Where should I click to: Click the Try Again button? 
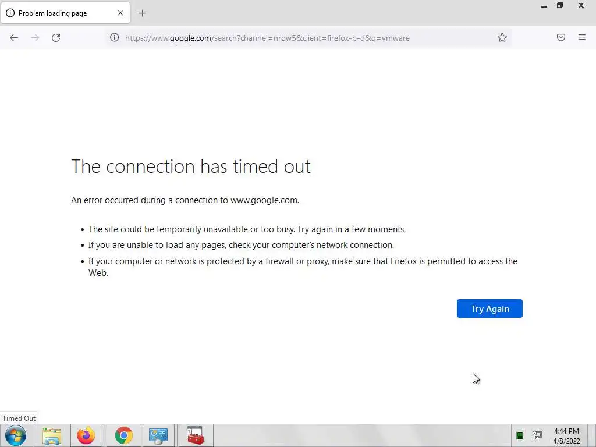click(x=489, y=308)
